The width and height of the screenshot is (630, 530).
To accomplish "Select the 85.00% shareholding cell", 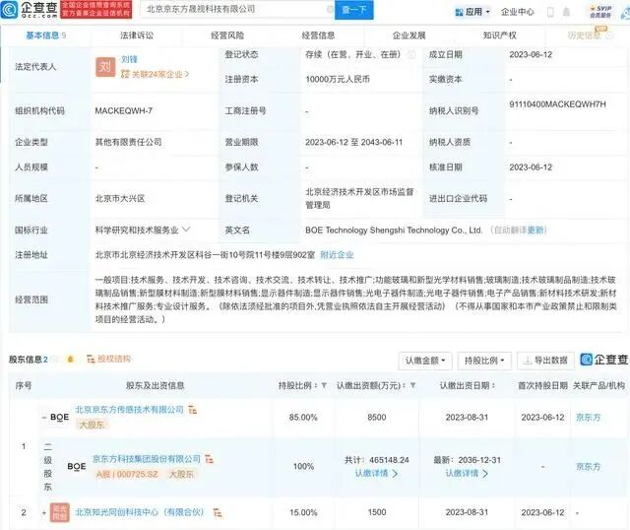I will [303, 418].
